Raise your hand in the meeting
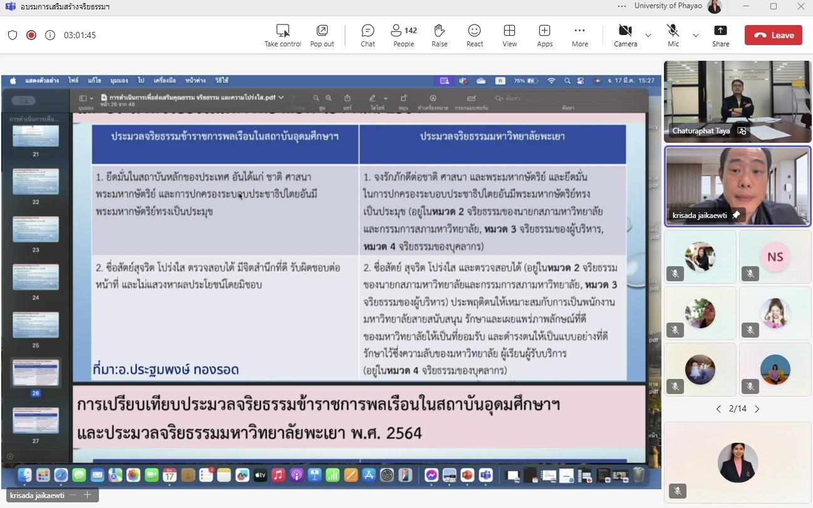Screen dimensions: 813x508 tap(439, 35)
